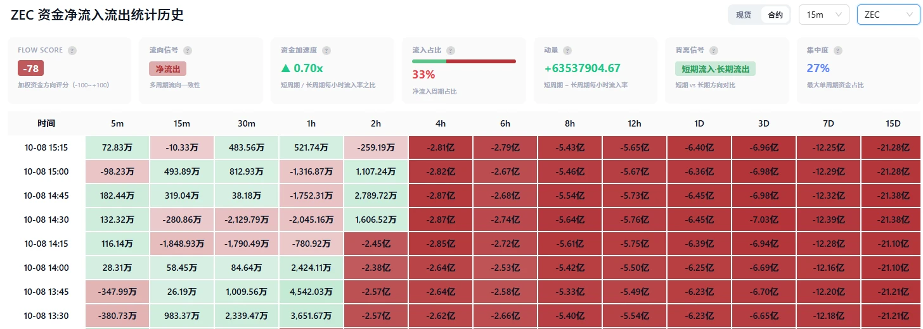
Task: Select the 10-08 13:45 row time
Action: (46, 292)
